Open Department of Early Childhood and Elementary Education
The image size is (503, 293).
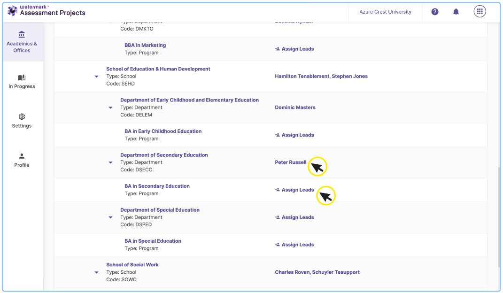click(x=189, y=100)
